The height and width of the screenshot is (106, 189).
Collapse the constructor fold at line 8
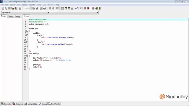(x=27, y=35)
